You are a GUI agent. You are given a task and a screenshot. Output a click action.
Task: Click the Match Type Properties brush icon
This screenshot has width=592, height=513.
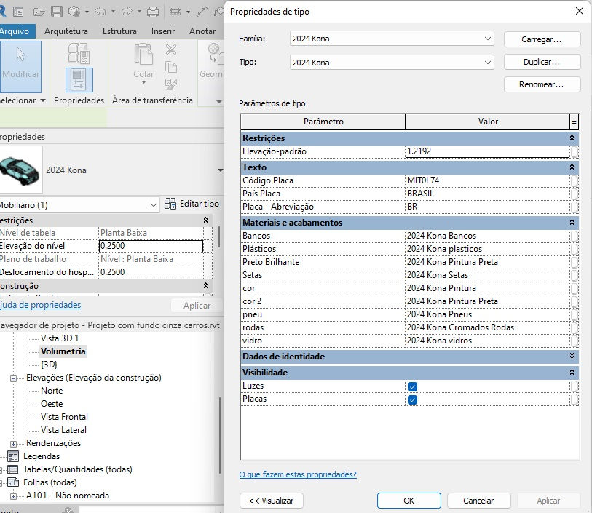click(171, 84)
